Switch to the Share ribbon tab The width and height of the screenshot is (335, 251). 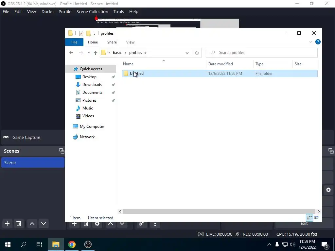pyautogui.click(x=112, y=42)
